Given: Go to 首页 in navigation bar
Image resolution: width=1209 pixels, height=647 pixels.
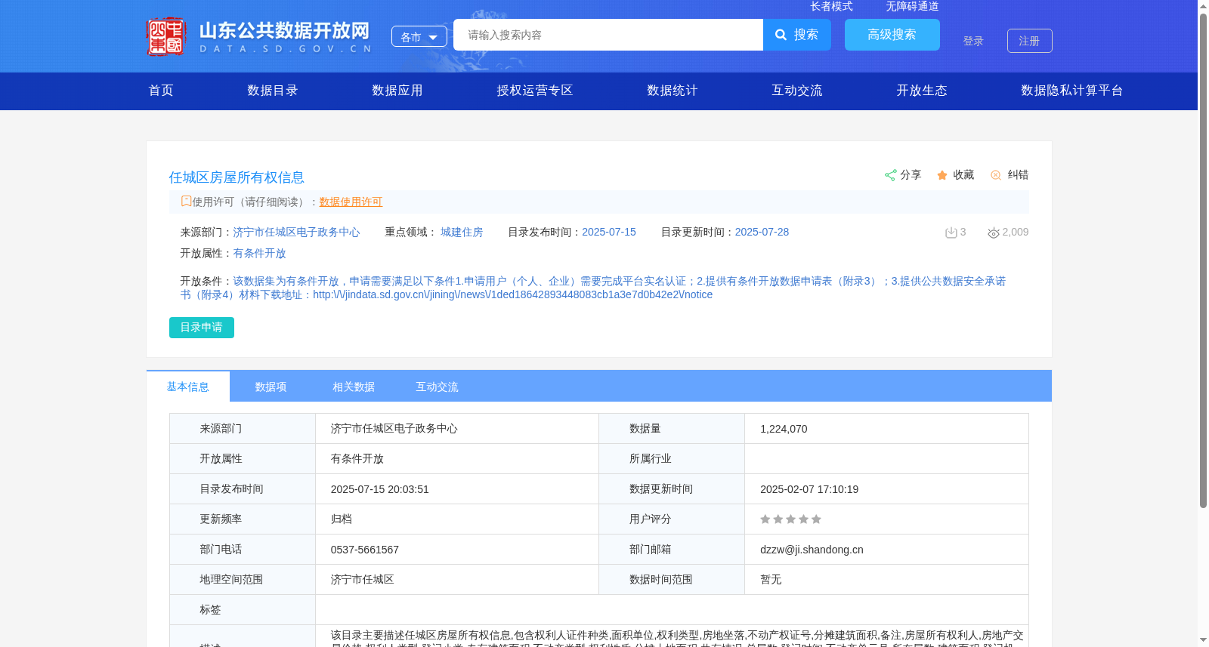Looking at the screenshot, I should click(161, 91).
